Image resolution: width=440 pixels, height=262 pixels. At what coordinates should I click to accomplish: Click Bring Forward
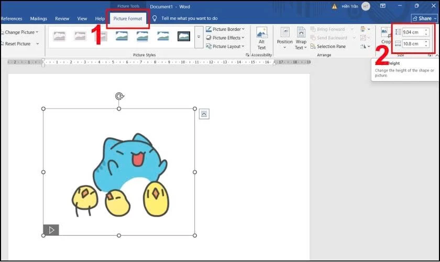click(328, 29)
